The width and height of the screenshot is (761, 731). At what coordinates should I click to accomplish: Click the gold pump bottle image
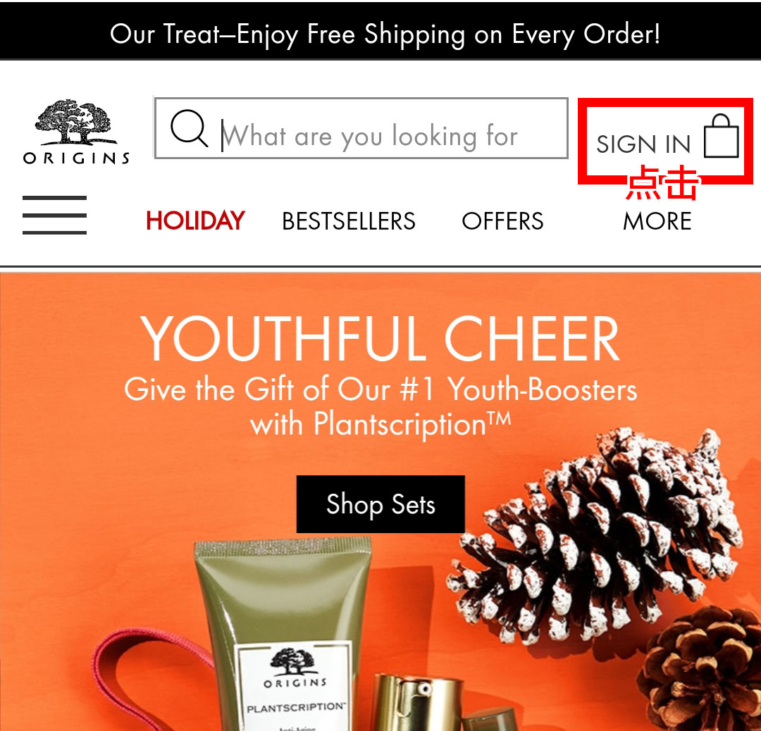point(417,701)
